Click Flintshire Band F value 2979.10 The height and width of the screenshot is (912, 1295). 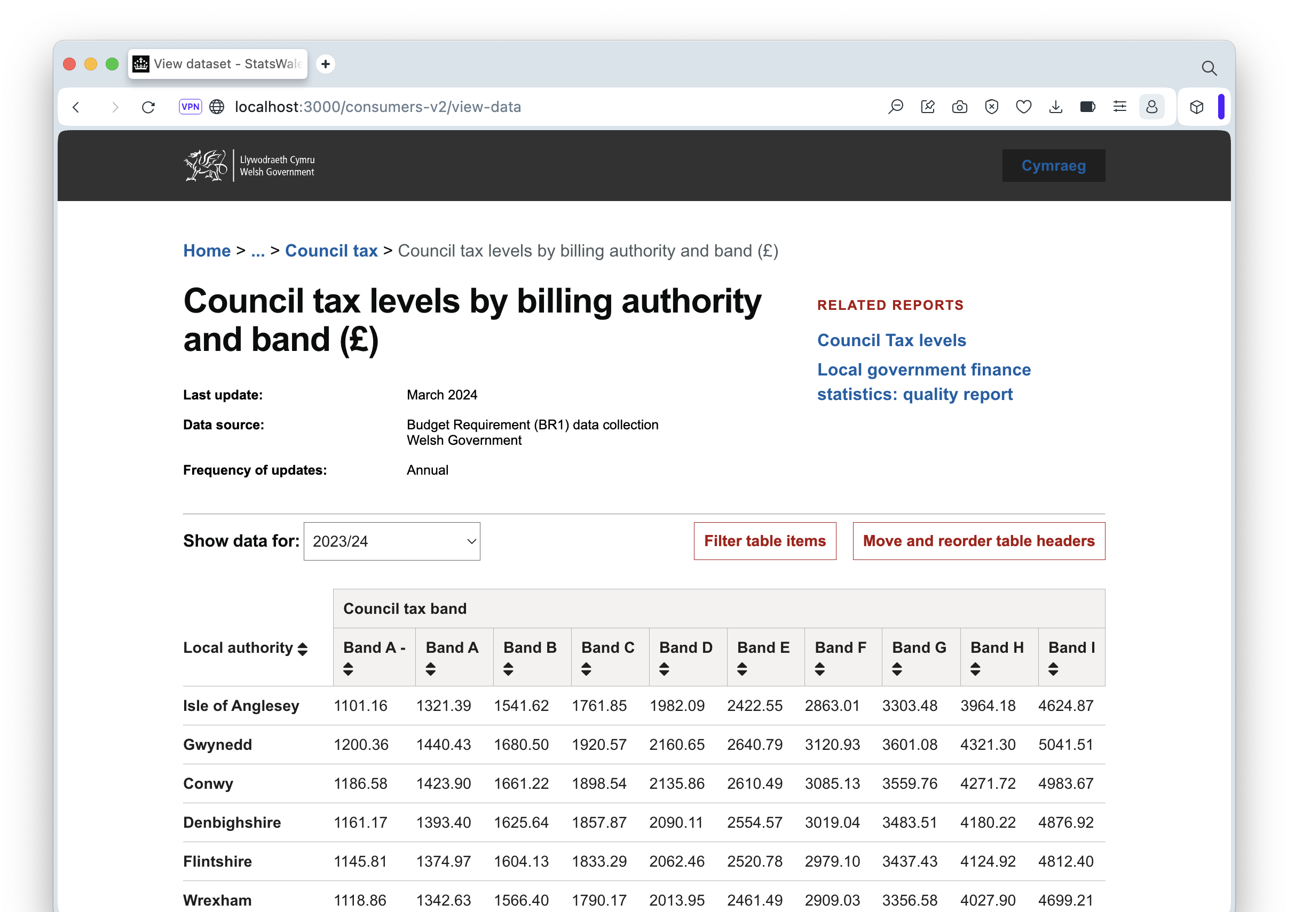[832, 861]
